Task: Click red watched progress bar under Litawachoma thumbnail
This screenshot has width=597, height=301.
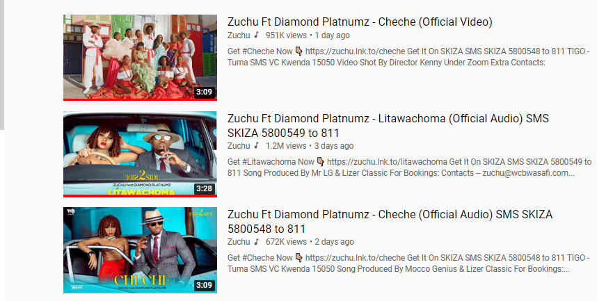Action: click(140, 196)
